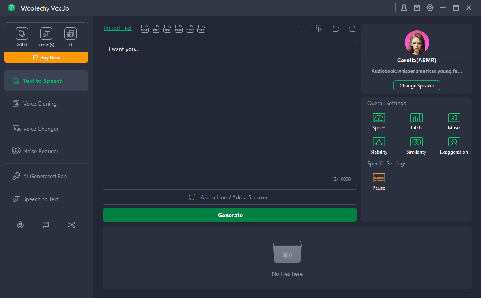This screenshot has width=481, height=298.
Task: Open the Stability setting
Action: [x=378, y=142]
